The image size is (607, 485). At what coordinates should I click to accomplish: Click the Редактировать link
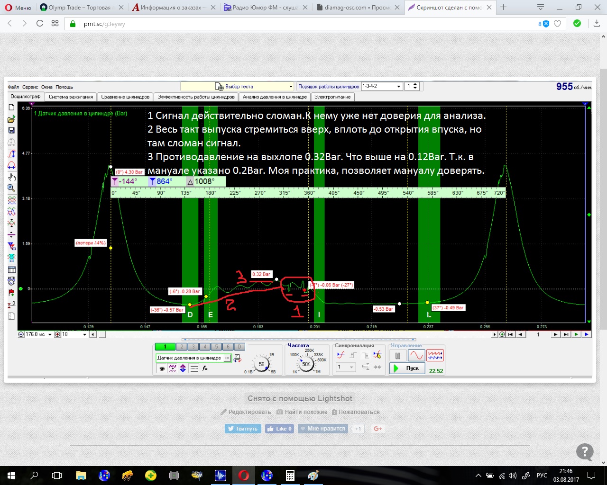pyautogui.click(x=246, y=412)
